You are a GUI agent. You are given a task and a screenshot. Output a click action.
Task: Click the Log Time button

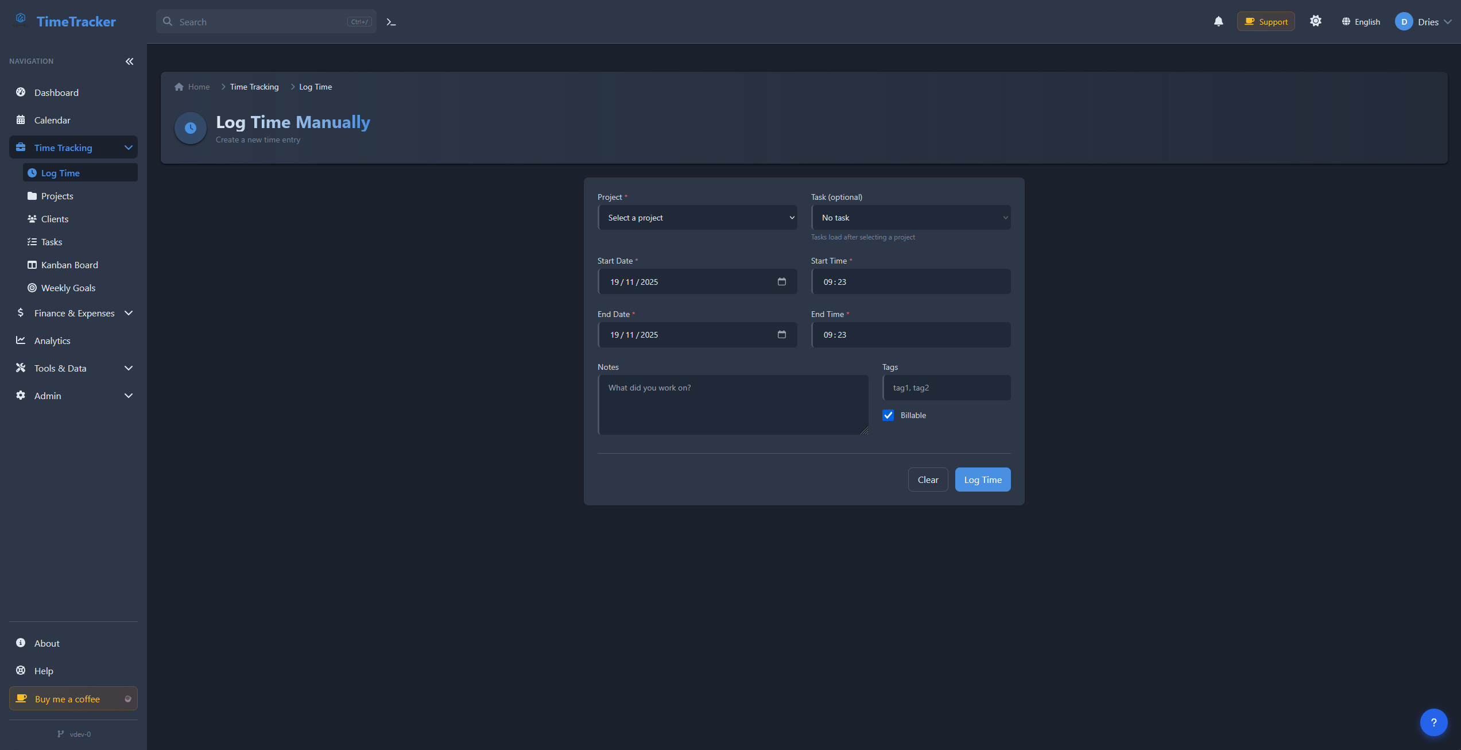[x=982, y=479]
